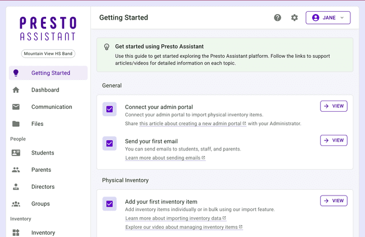Click the Presto Assistant logo

click(48, 29)
